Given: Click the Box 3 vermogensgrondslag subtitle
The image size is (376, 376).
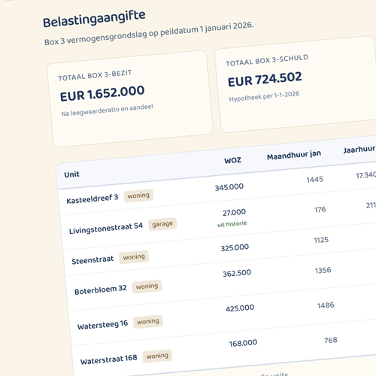Looking at the screenshot, I should point(149,34).
